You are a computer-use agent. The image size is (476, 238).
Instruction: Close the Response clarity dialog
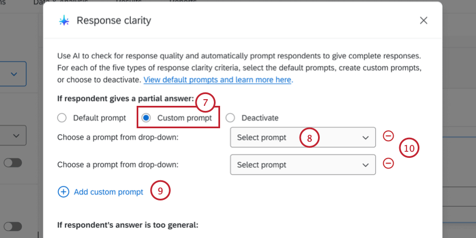pyautogui.click(x=423, y=21)
